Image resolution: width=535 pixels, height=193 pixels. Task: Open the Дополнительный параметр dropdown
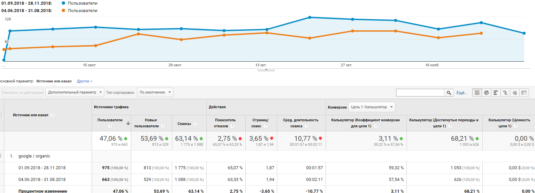click(x=75, y=92)
